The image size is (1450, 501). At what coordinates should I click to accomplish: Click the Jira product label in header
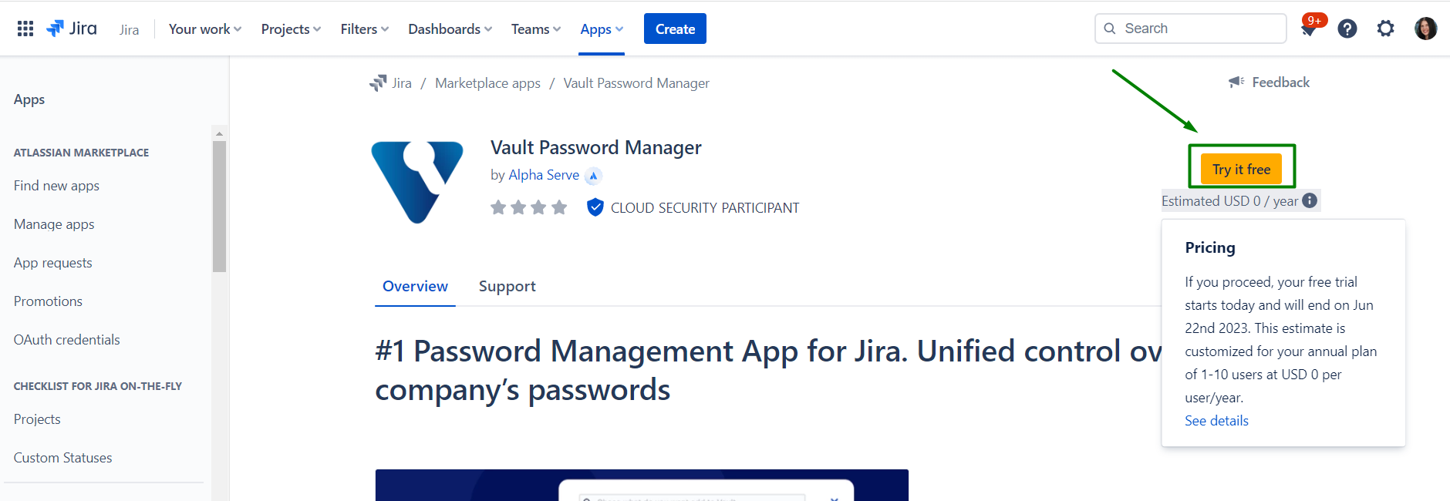pyautogui.click(x=130, y=29)
